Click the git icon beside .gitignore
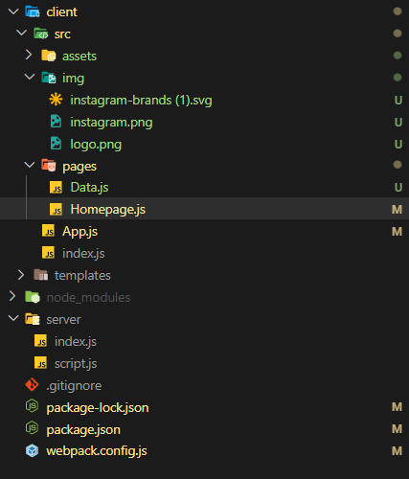Screen dimensions: 409x479 (x=32, y=385)
